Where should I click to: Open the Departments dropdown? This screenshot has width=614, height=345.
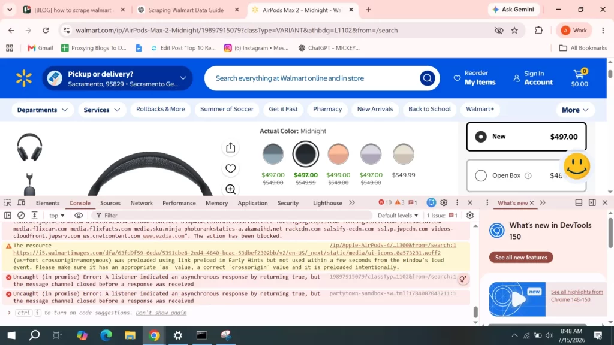point(43,110)
